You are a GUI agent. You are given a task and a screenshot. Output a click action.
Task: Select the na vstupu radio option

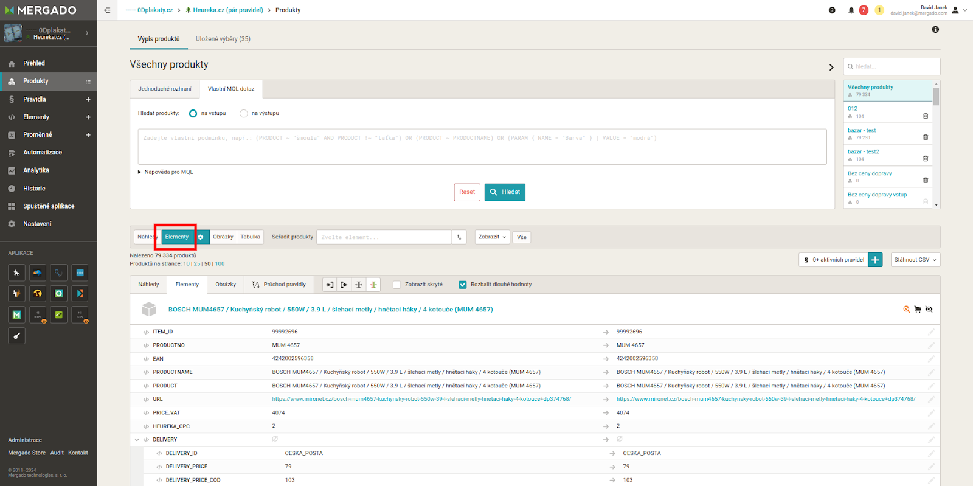click(x=193, y=114)
